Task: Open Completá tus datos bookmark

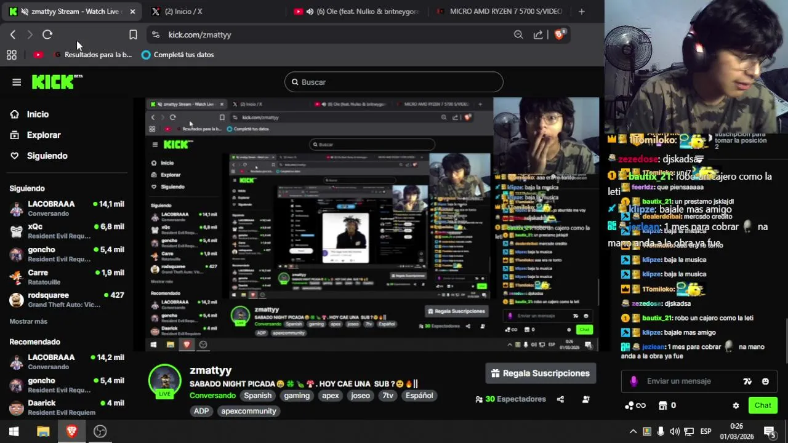Action: coord(177,55)
